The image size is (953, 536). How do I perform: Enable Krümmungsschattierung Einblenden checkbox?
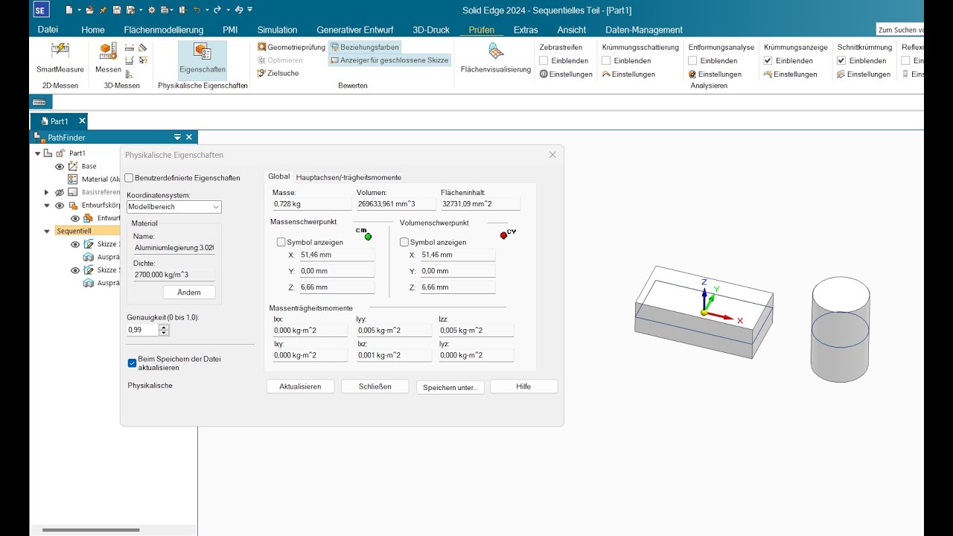606,61
